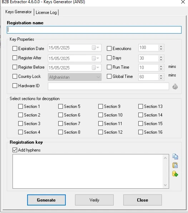Click the add key to database icon
Screen dimensions: 188x213
[x=175, y=174]
